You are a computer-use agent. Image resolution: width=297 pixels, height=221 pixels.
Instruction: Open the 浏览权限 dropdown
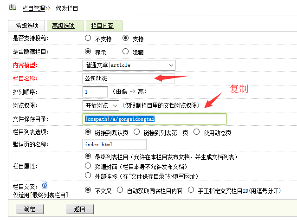tap(101, 105)
